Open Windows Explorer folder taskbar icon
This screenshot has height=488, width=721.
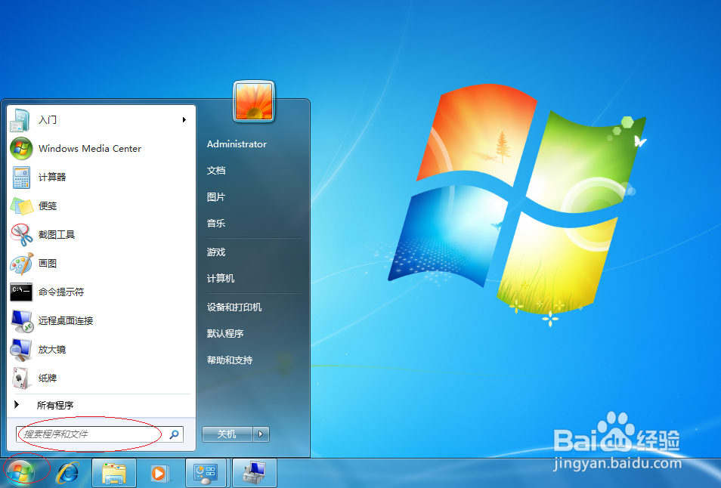coord(114,474)
